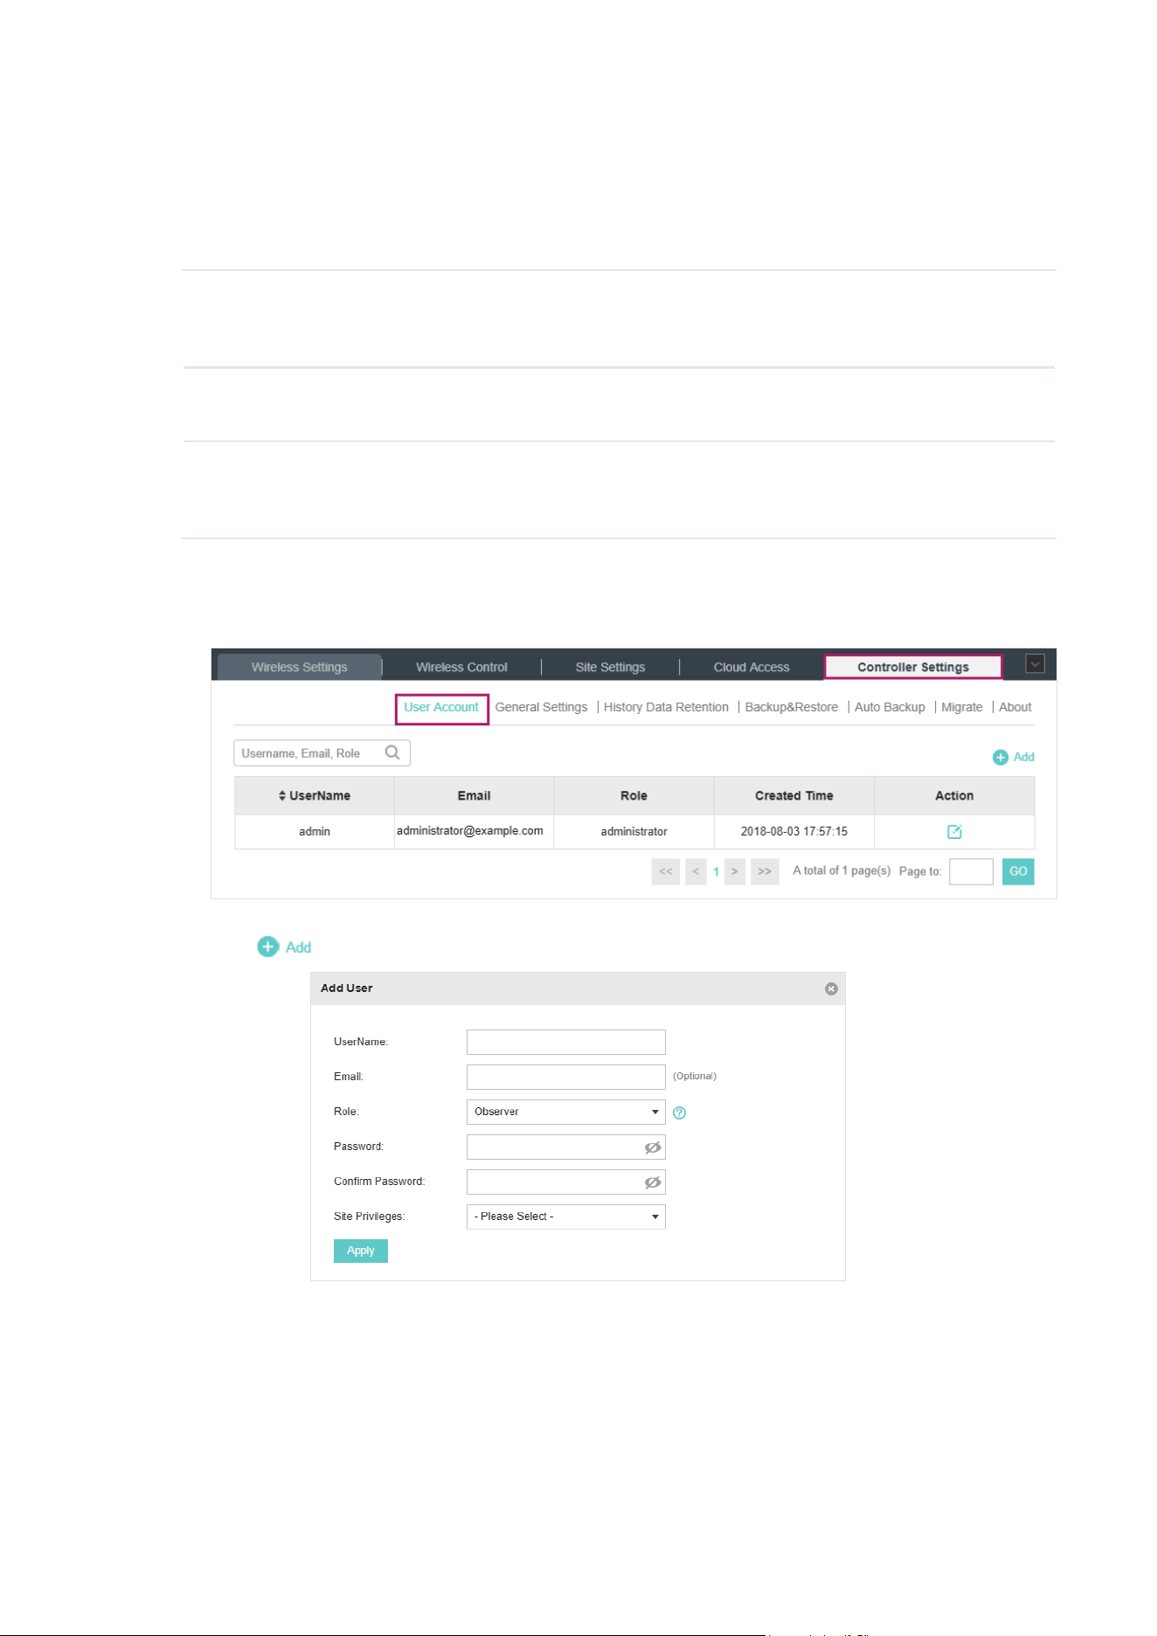Screen dimensions: 1157x1636
Task: Open the Site Privileges dropdown
Action: (566, 1217)
